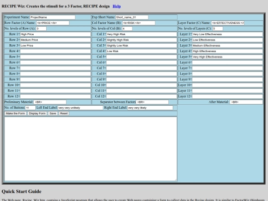Focus the Exp Short Name field

(132, 17)
